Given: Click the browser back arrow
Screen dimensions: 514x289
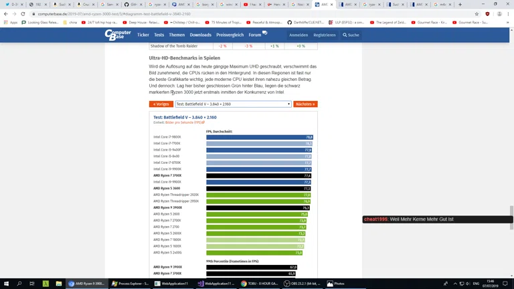Looking at the screenshot, I should click(5, 13).
